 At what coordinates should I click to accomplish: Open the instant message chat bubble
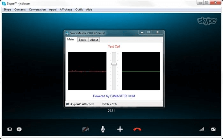click(19, 129)
